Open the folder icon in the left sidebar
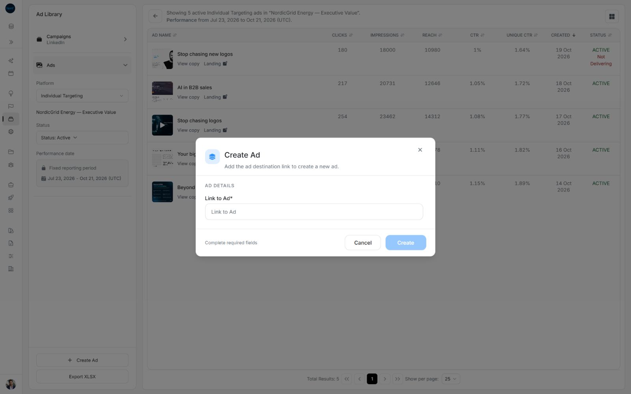631x394 pixels. click(11, 152)
